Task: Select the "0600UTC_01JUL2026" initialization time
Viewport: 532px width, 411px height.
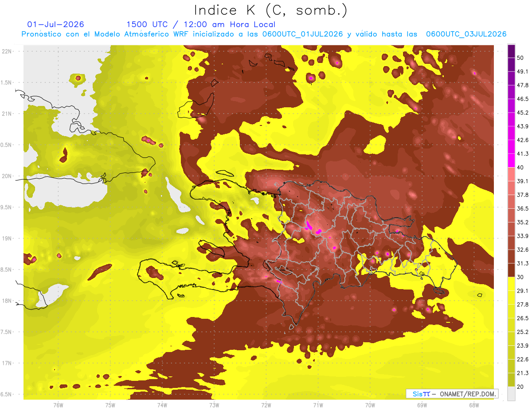Action: pyautogui.click(x=302, y=34)
